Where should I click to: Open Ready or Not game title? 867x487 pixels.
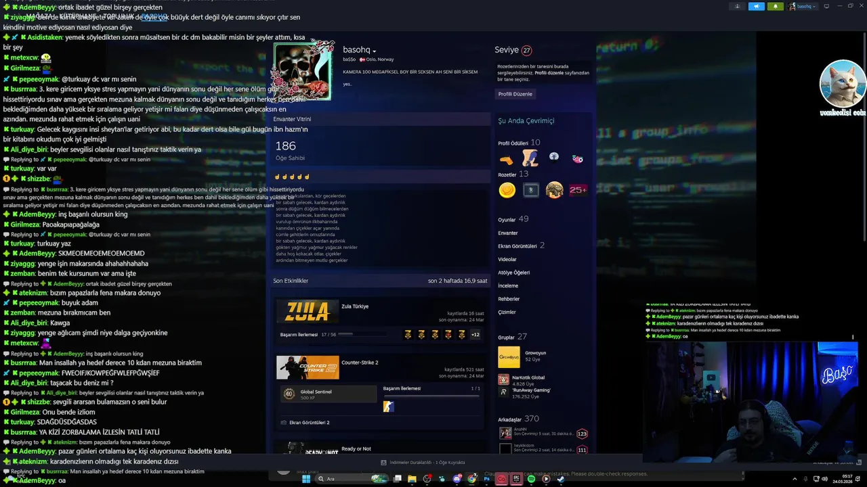pyautogui.click(x=356, y=449)
